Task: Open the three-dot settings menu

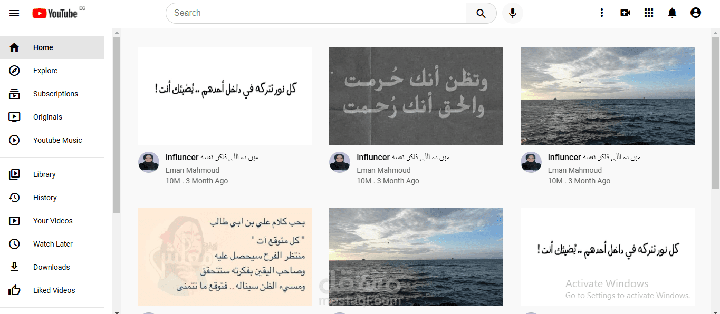Action: point(602,12)
